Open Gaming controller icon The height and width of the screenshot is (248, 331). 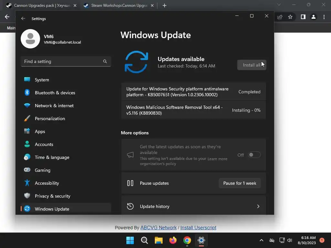[x=27, y=170]
